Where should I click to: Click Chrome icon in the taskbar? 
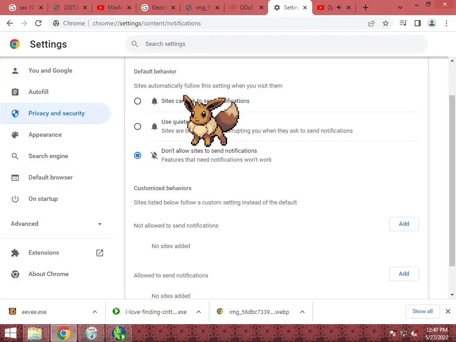pyautogui.click(x=64, y=333)
